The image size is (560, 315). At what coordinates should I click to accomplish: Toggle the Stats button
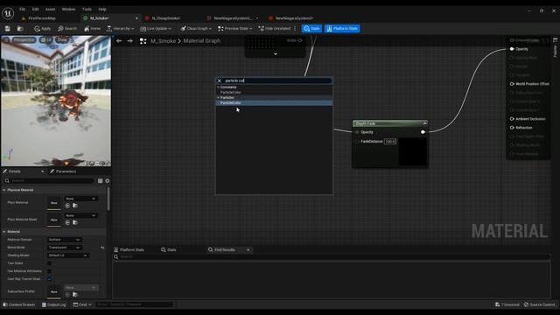(311, 29)
